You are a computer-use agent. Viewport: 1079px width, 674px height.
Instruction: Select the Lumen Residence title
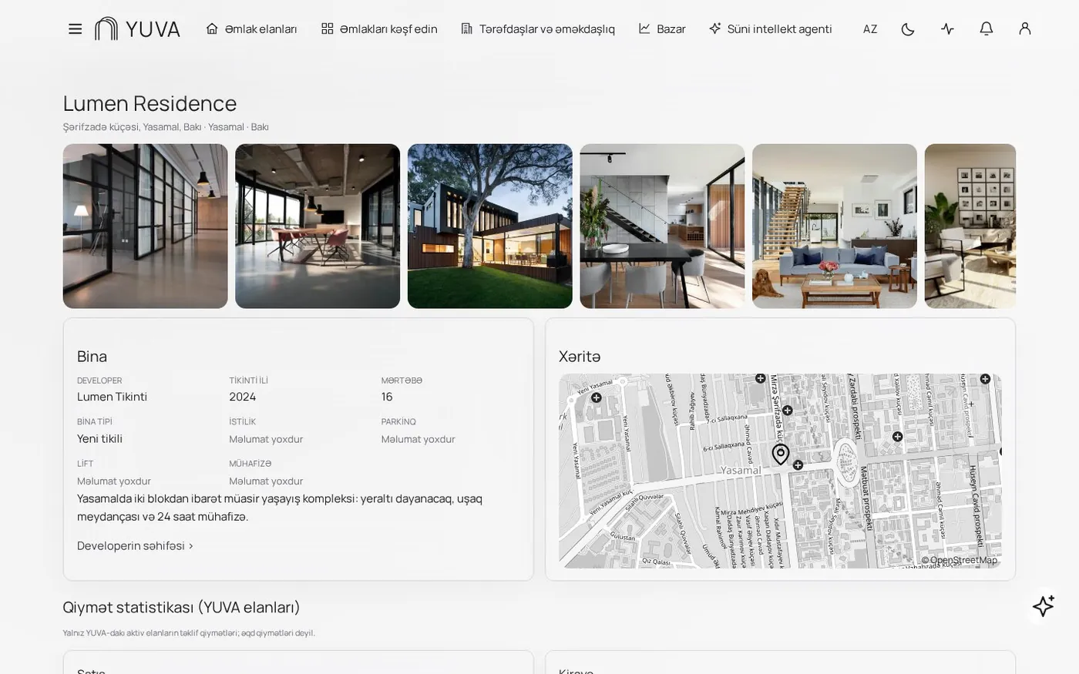point(150,103)
